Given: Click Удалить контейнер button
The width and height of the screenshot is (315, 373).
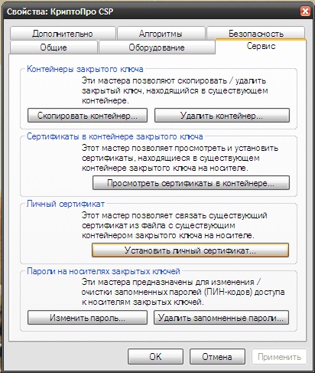Looking at the screenshot, I should pyautogui.click(x=222, y=116).
